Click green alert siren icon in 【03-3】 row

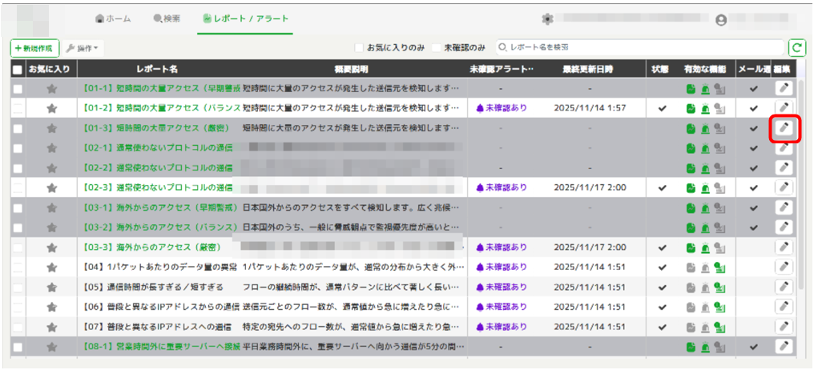[x=705, y=247]
